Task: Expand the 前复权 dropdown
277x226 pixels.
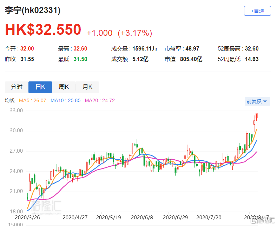Action: click(x=257, y=101)
